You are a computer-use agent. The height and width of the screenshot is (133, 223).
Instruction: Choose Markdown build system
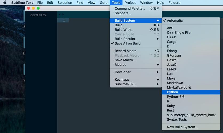tap(191, 83)
